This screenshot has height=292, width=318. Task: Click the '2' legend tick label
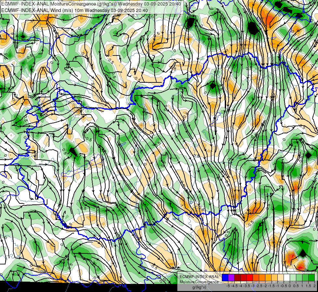314,286
